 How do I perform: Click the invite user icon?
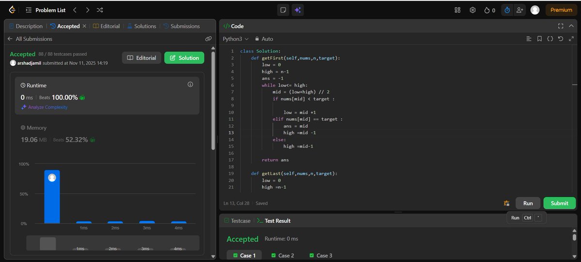520,10
